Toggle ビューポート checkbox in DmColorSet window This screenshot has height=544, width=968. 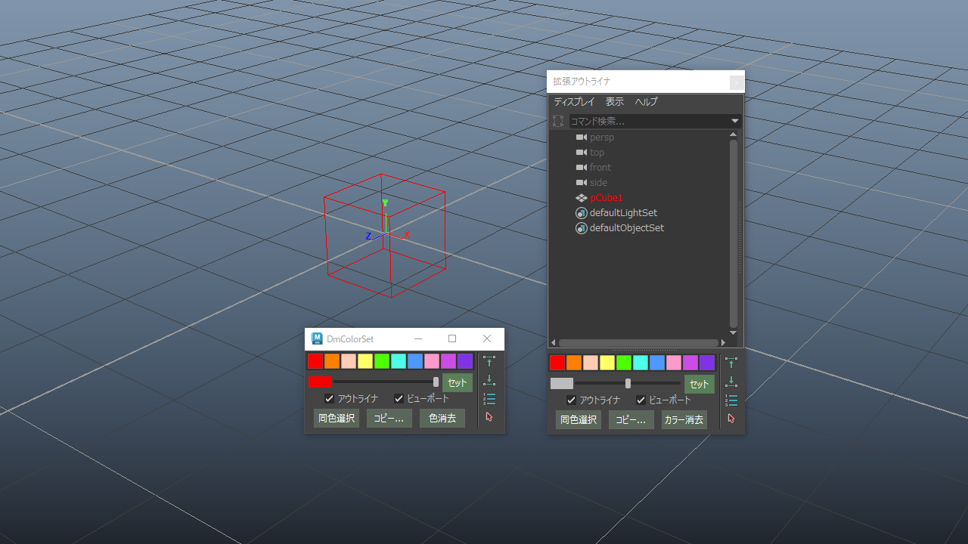pos(399,399)
